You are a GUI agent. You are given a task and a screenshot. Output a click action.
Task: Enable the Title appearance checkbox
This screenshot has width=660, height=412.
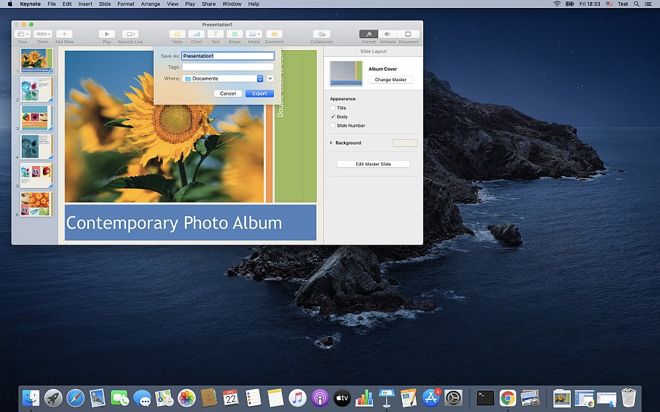333,108
